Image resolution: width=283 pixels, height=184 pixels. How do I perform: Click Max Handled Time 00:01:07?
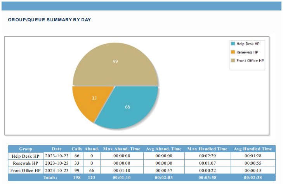pyautogui.click(x=208, y=163)
